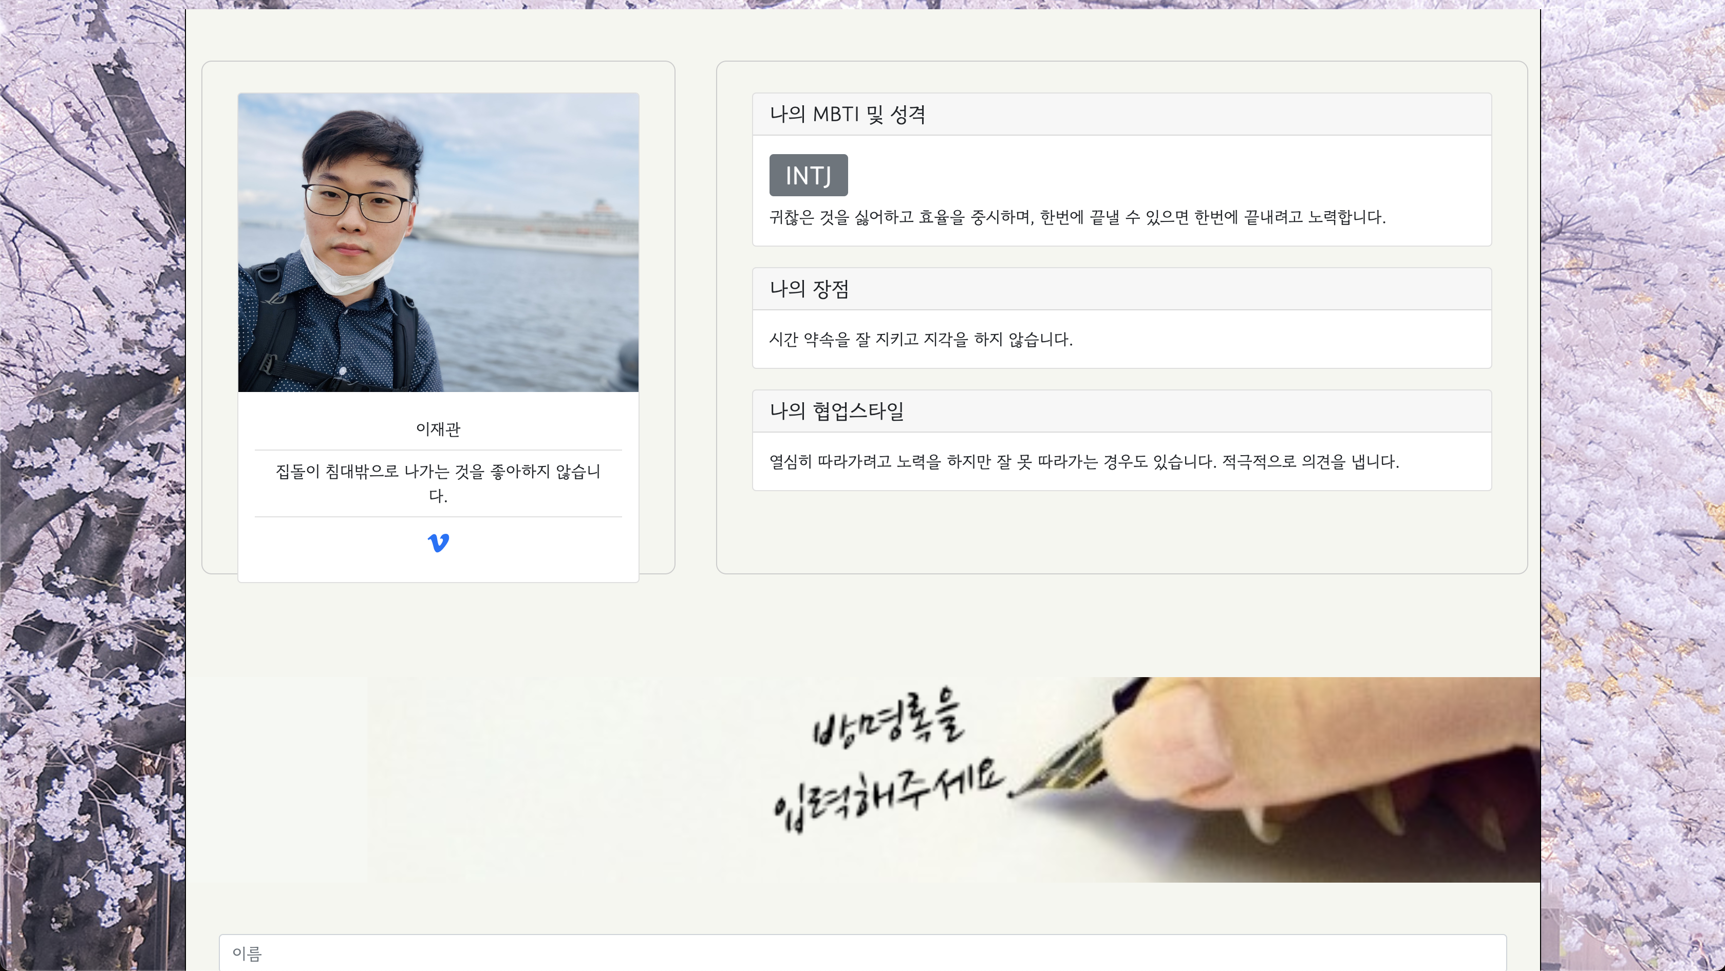1725x971 pixels.
Task: Focus the 이름 name input field
Action: click(x=862, y=953)
